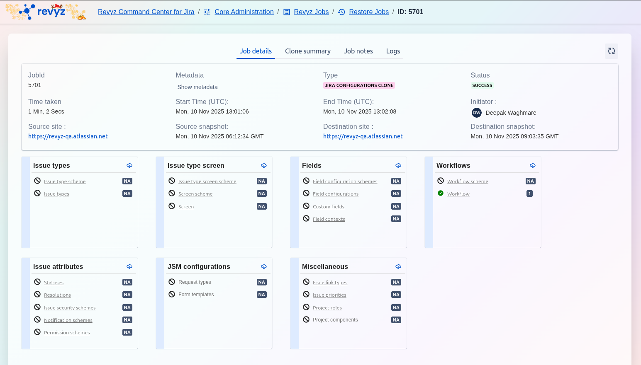
Task: Click the download icon on Issue attributes card
Action: [129, 267]
